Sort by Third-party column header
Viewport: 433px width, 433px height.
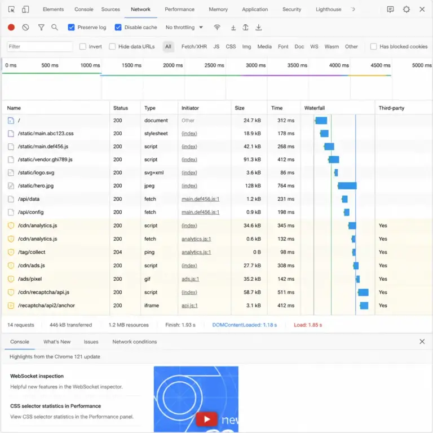pyautogui.click(x=404, y=108)
